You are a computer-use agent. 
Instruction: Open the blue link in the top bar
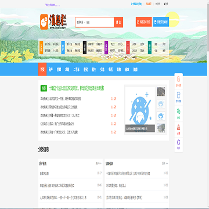tap(136, 4)
